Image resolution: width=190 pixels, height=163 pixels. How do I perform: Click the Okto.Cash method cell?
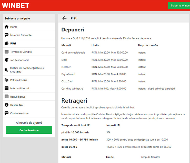pos(67,81)
